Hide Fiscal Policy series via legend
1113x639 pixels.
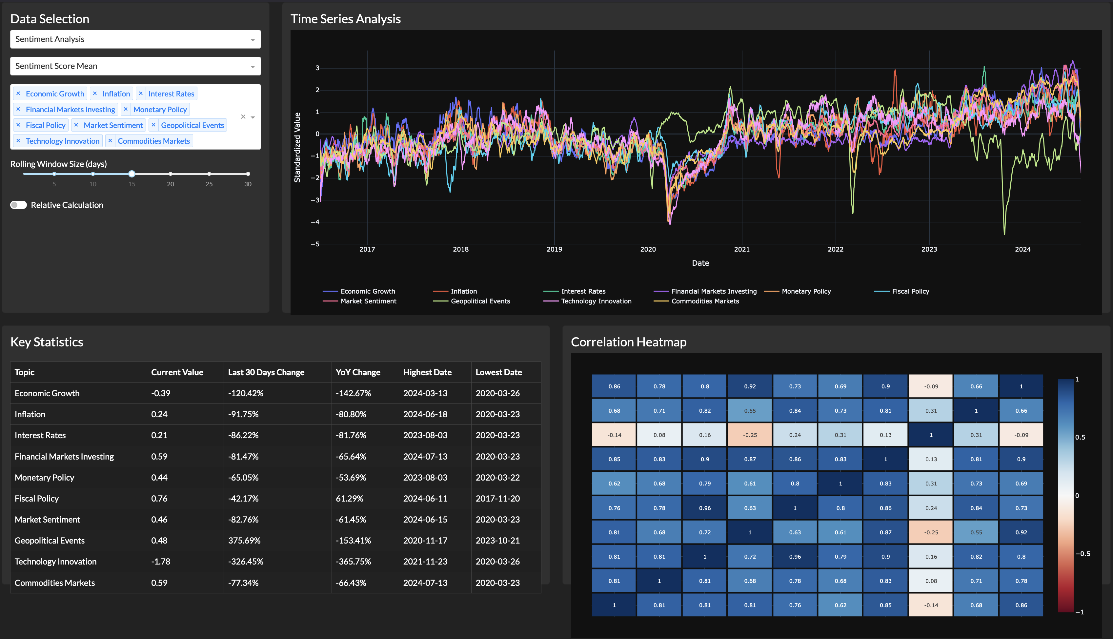(910, 291)
